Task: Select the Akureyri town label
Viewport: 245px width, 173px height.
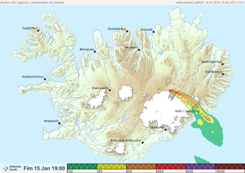Action: coord(131,47)
